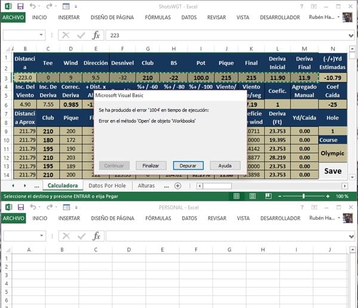The image size is (358, 308).
Task: Click the Cancel X icon in ShotsWGT formula bar
Action: (x=66, y=35)
